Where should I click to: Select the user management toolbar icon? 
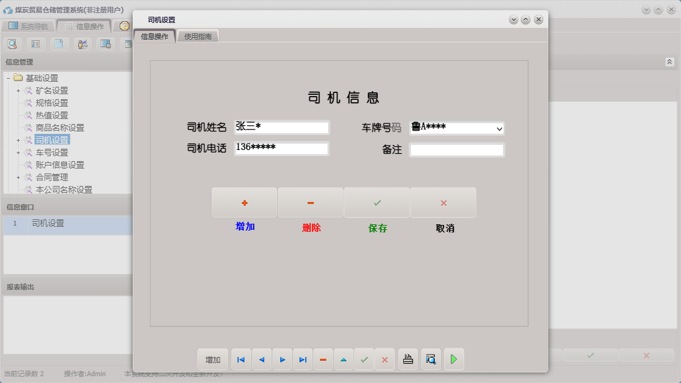point(82,44)
